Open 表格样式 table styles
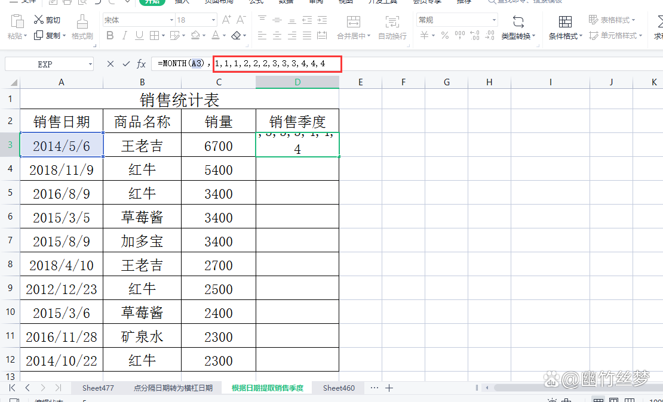The height and width of the screenshot is (402, 663). coord(612,20)
